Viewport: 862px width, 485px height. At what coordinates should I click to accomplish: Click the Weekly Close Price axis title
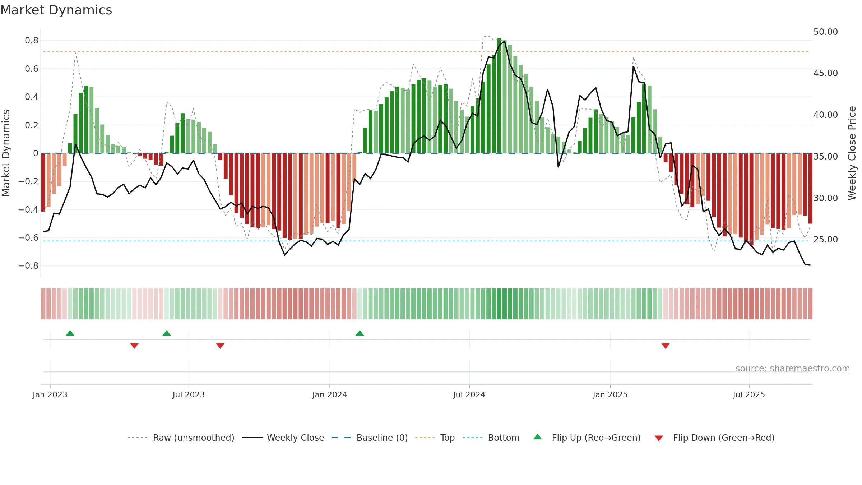click(x=852, y=153)
